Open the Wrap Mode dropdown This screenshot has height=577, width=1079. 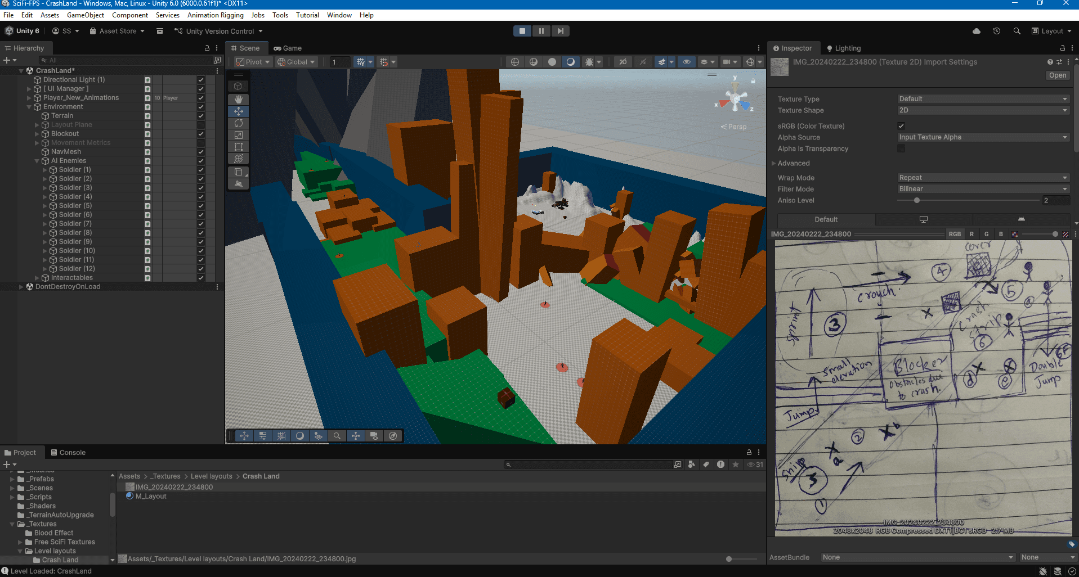point(982,178)
